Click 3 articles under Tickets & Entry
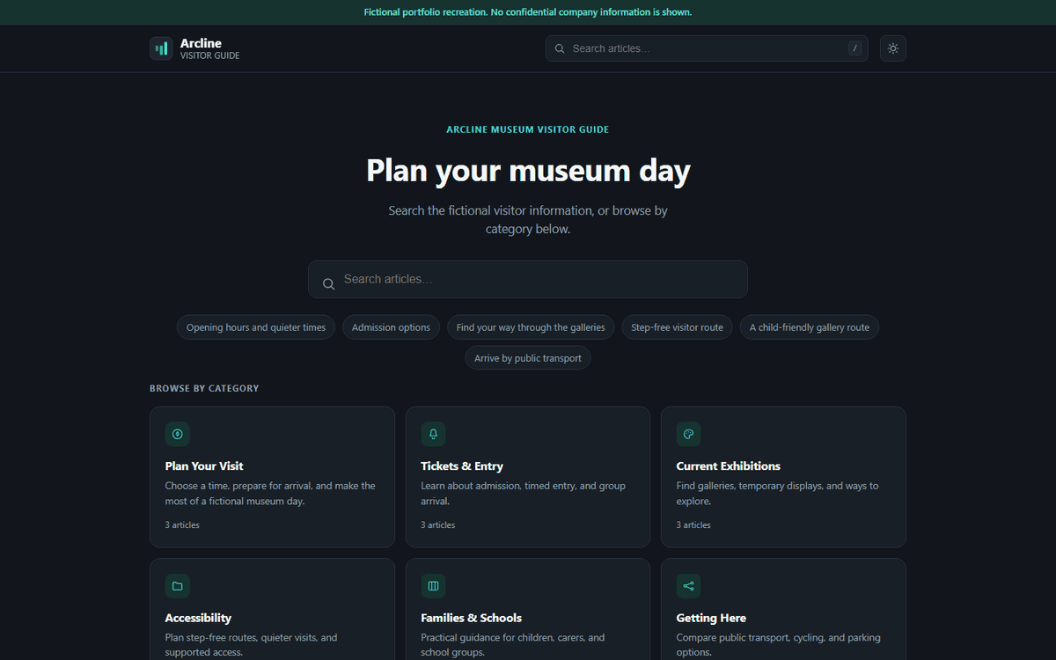The width and height of the screenshot is (1056, 660). click(x=438, y=525)
